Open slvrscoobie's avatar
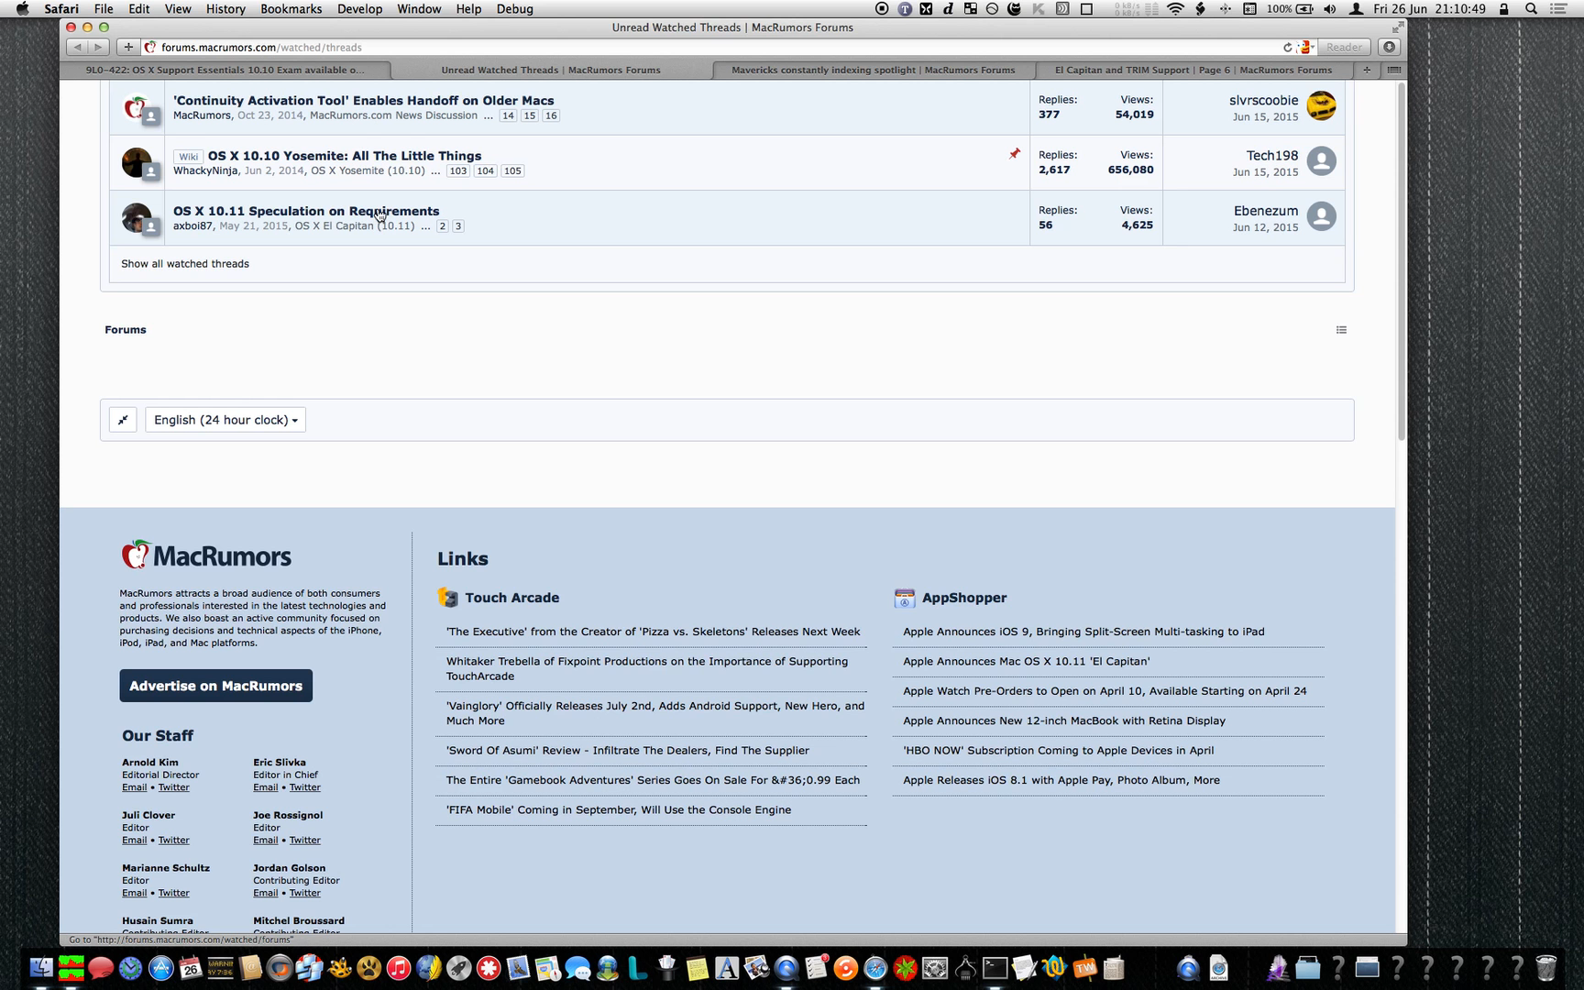This screenshot has height=990, width=1584. coord(1321,106)
